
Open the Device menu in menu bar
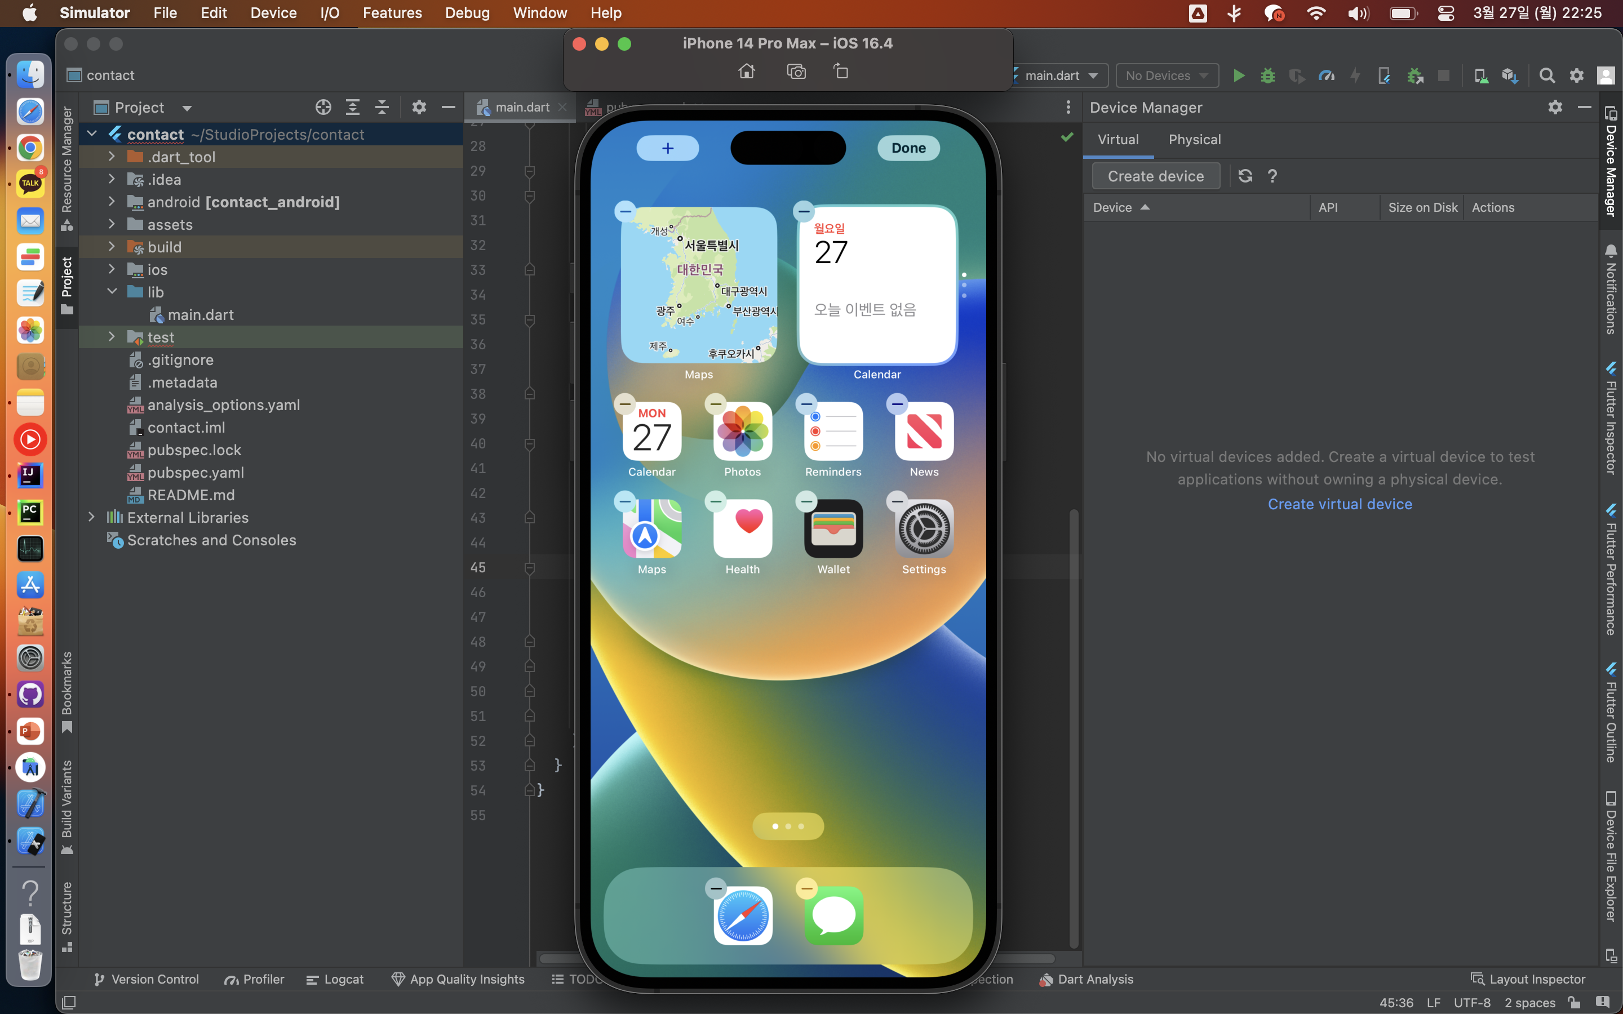273,13
